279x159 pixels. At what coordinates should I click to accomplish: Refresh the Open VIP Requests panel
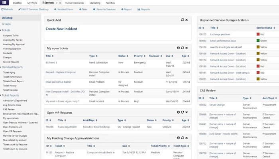[x=182, y=112]
